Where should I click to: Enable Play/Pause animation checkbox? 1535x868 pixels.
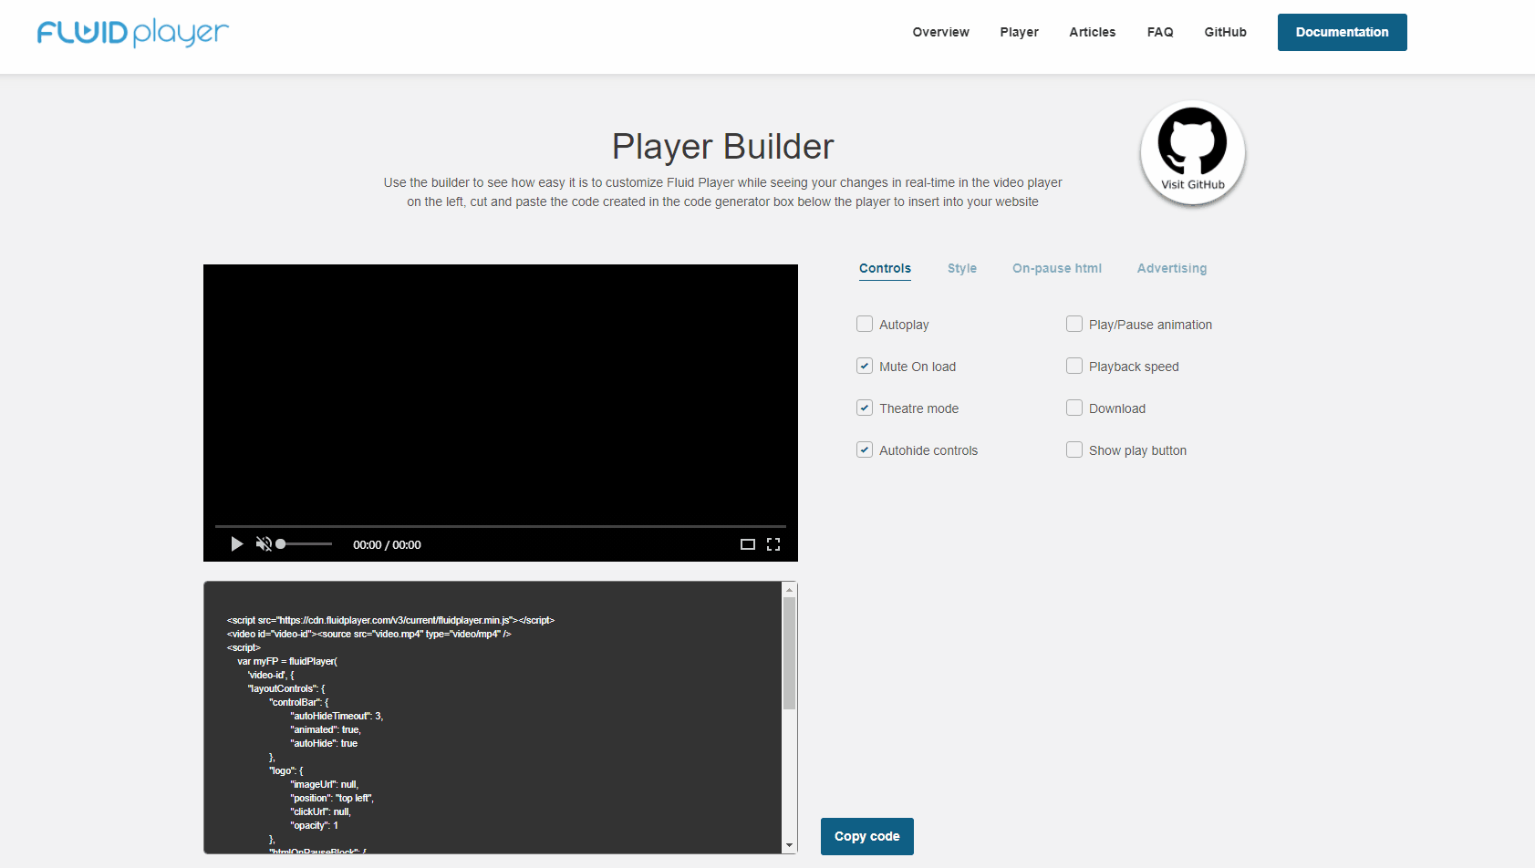[x=1074, y=324]
